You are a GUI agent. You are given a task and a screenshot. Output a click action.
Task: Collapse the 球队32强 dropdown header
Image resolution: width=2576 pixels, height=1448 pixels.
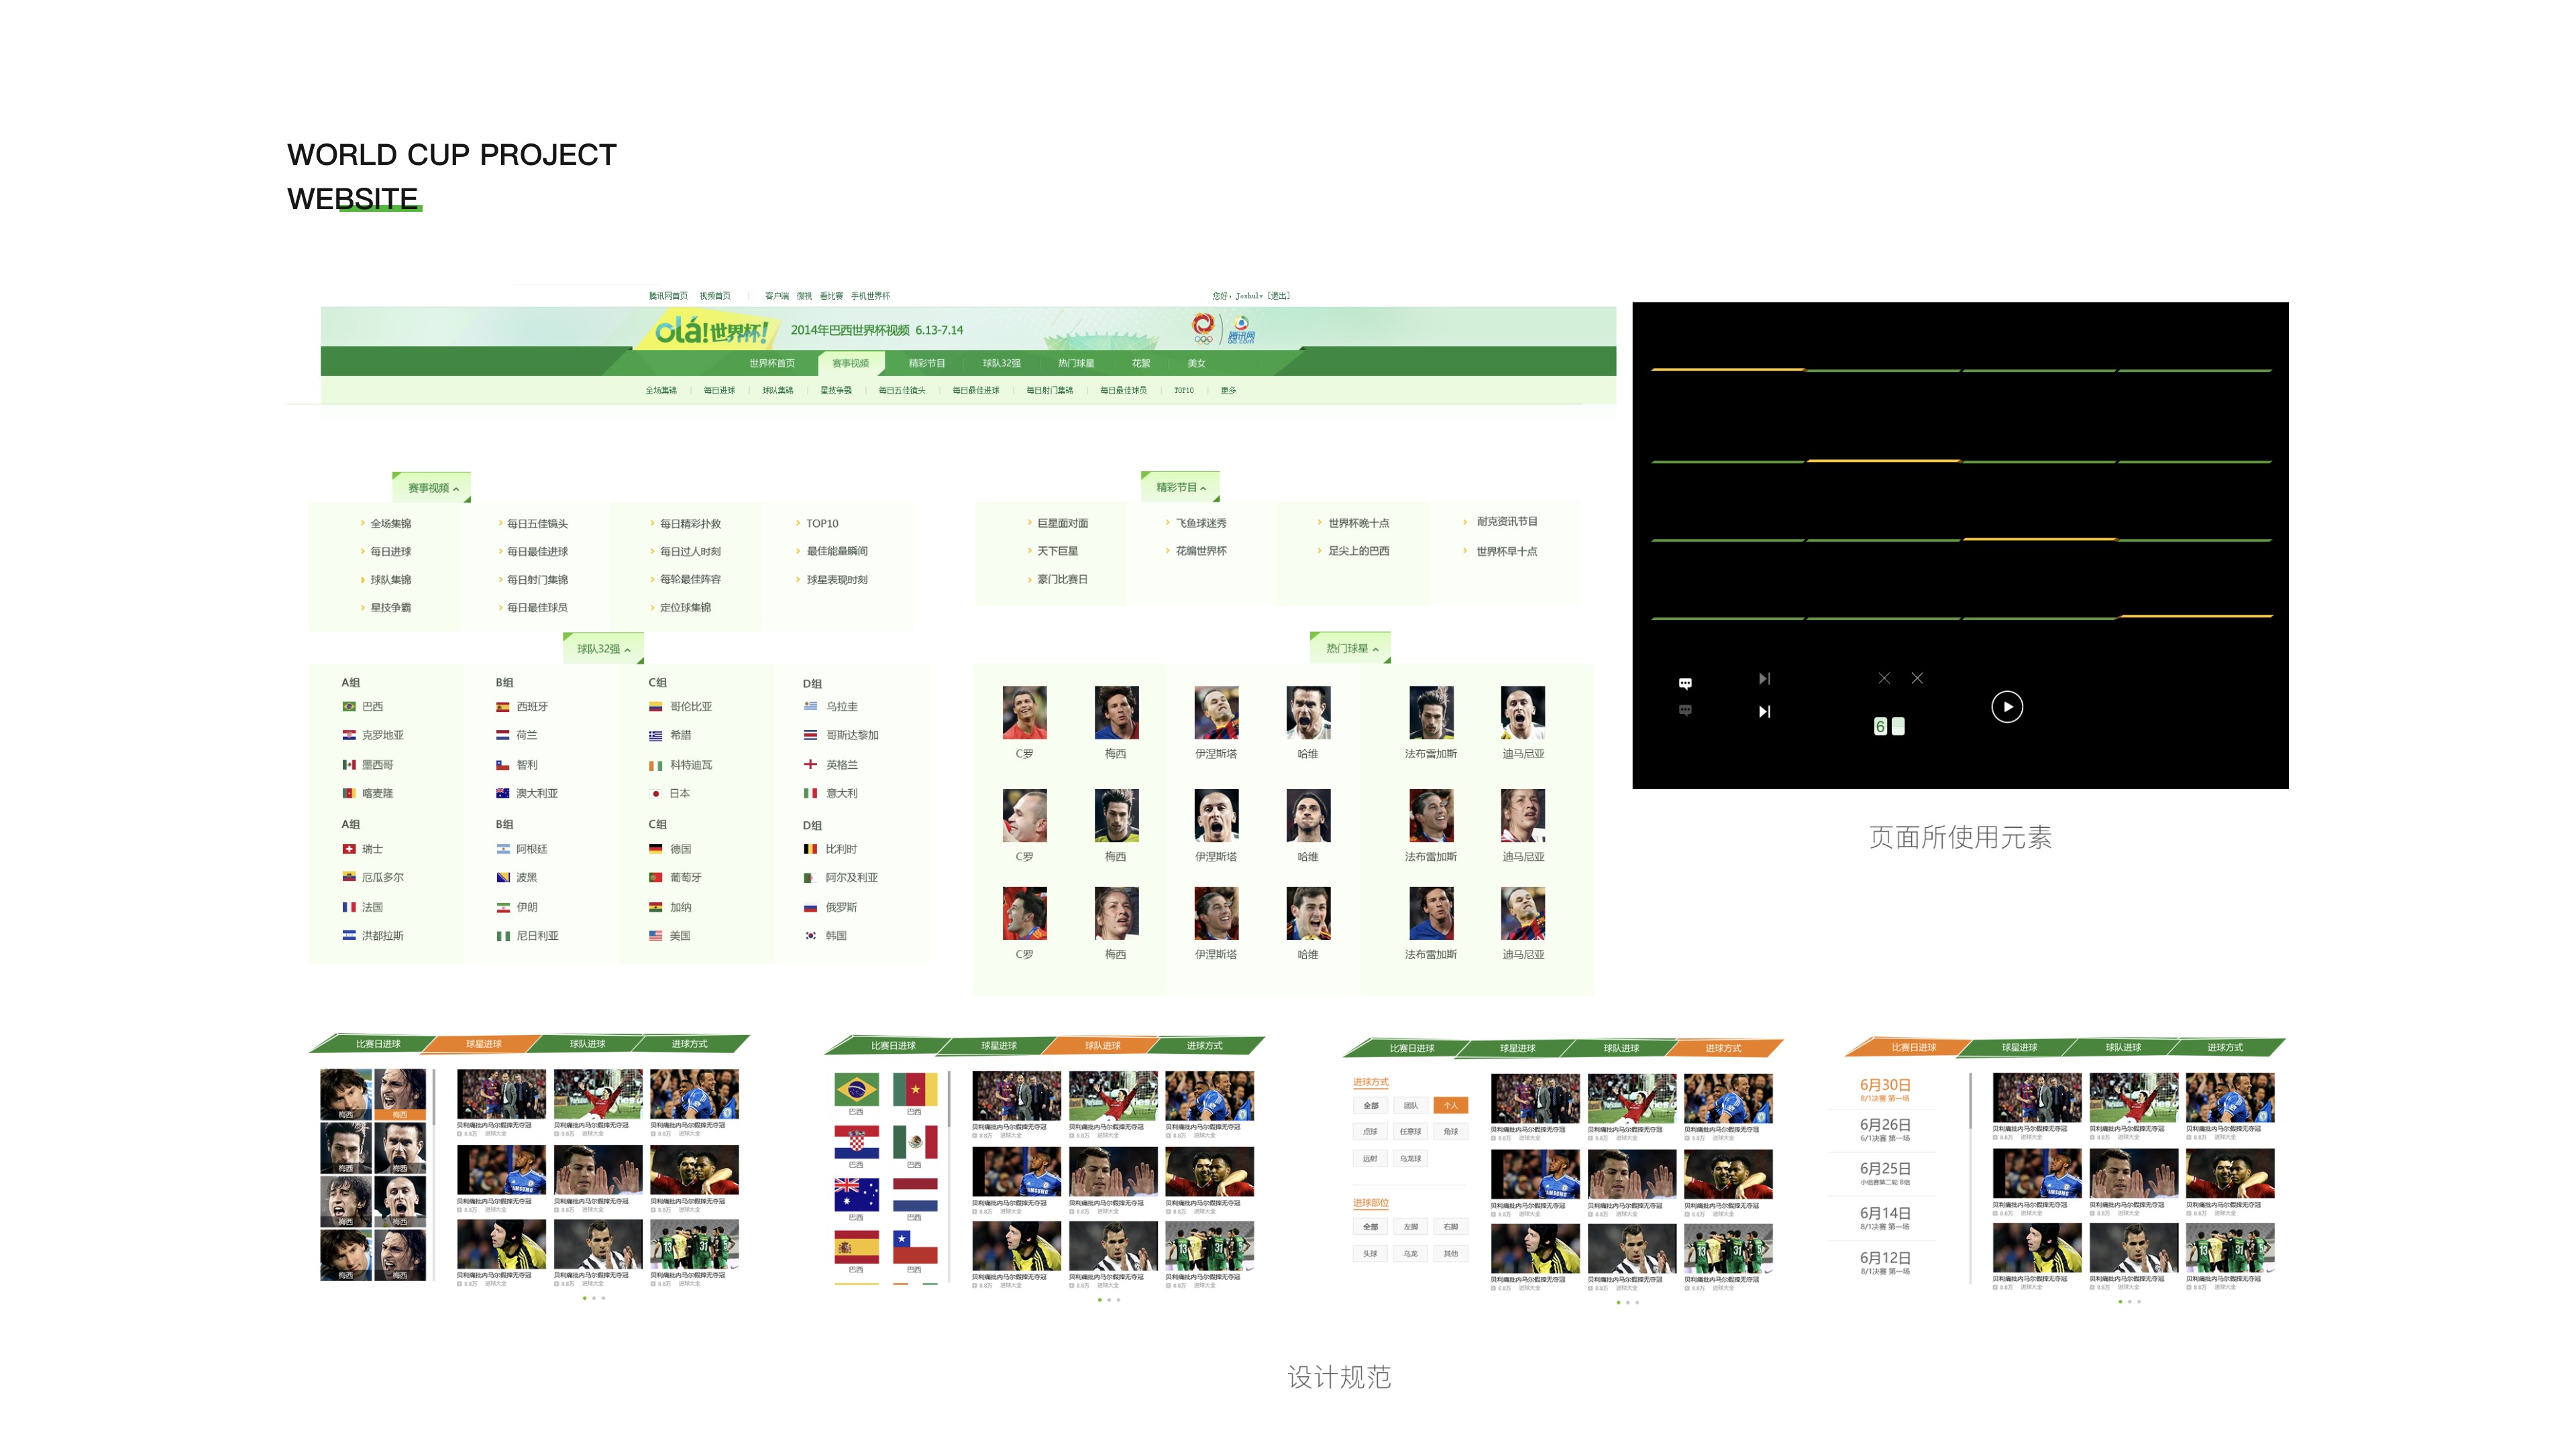[603, 650]
